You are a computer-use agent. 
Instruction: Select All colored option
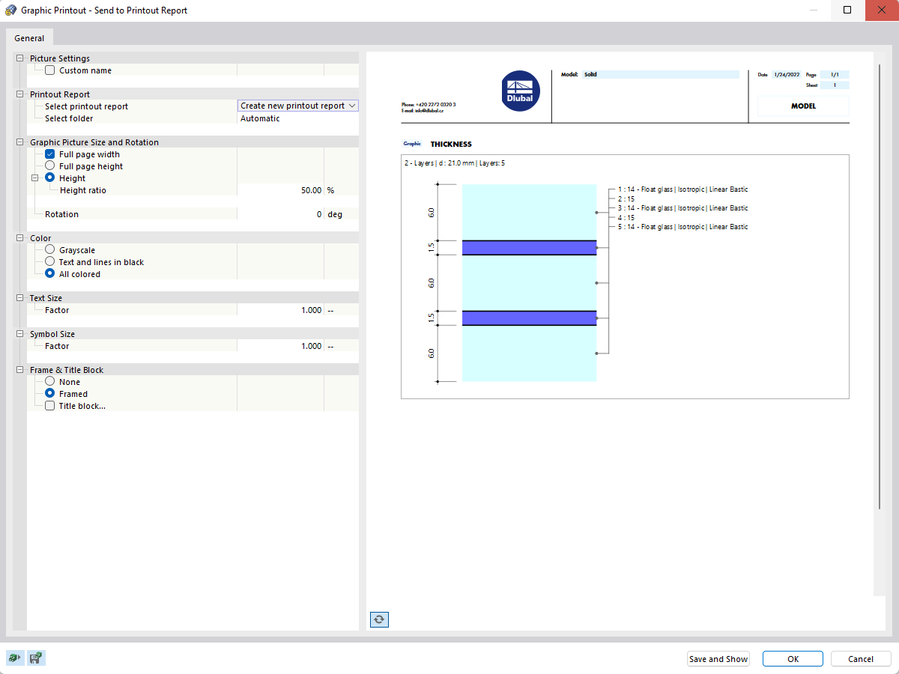49,274
